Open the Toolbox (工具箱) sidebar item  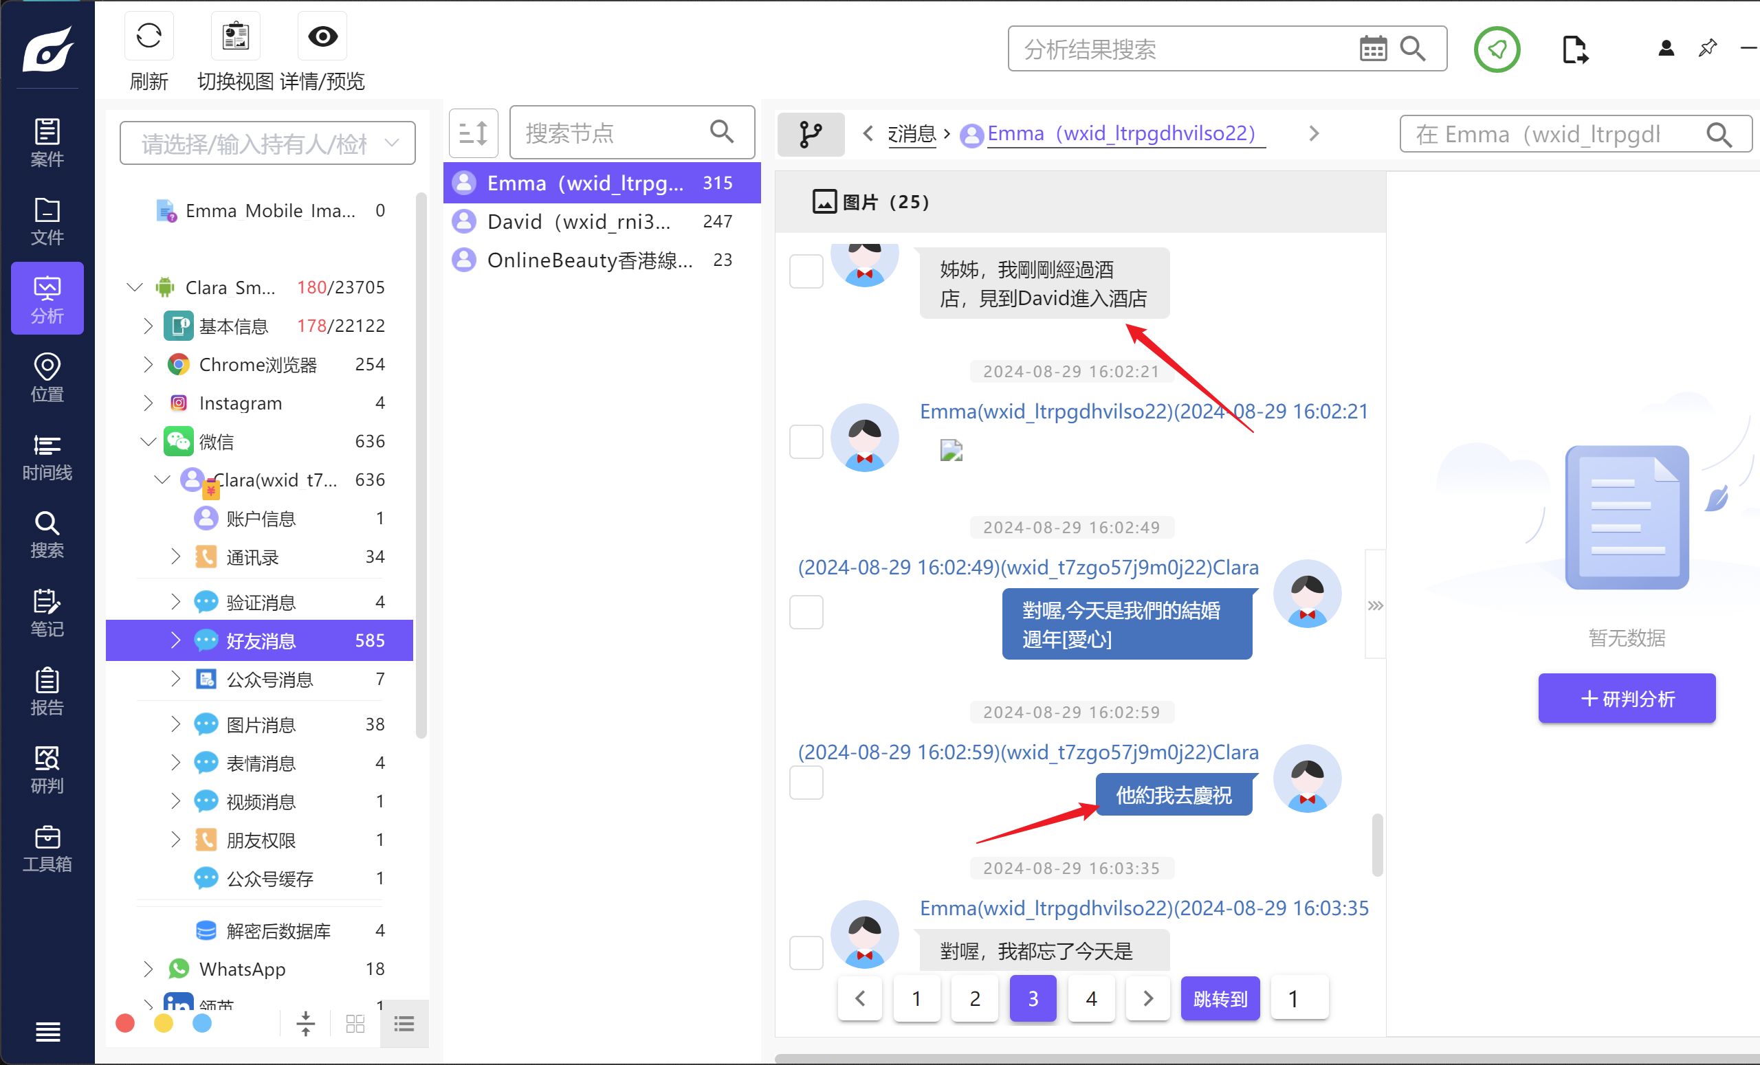pos(47,848)
